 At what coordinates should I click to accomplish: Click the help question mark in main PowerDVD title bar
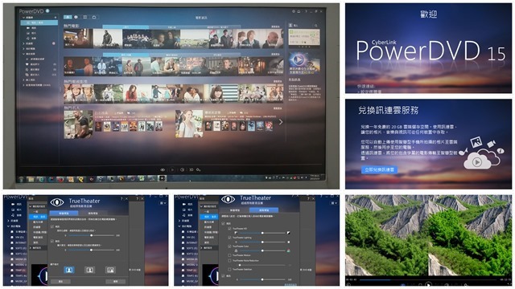pyautogui.click(x=306, y=11)
